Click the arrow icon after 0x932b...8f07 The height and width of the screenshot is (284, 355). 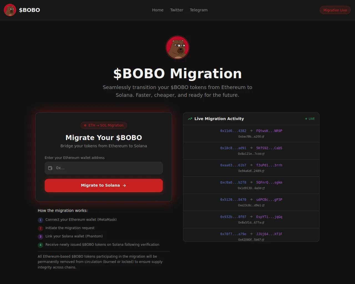251,217
